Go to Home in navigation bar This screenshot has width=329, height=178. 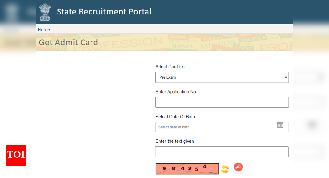pyautogui.click(x=44, y=30)
